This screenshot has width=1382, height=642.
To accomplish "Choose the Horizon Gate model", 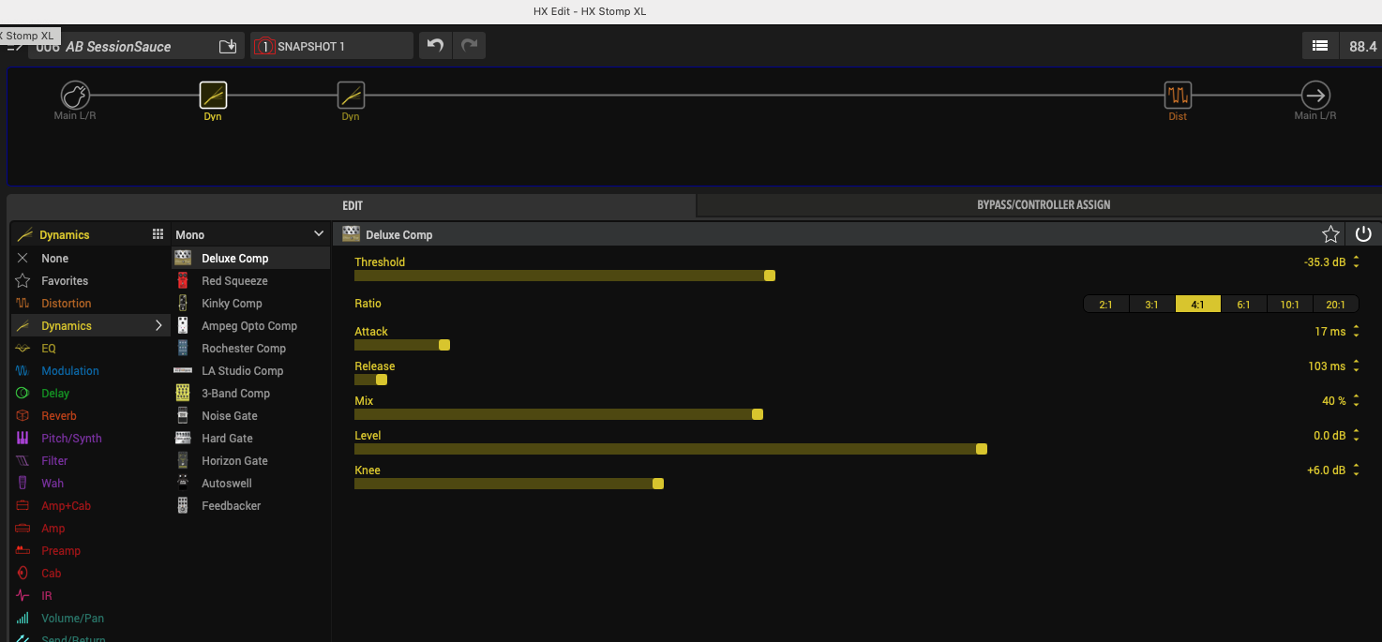I will (x=251, y=460).
